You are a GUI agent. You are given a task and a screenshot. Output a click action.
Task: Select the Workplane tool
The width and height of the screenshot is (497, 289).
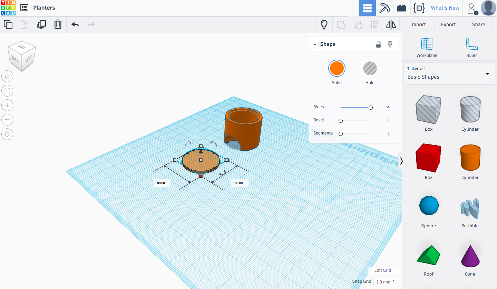[427, 48]
